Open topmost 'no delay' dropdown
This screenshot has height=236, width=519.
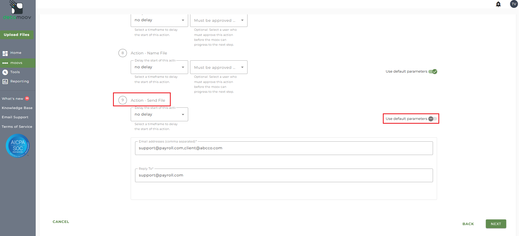(x=159, y=20)
